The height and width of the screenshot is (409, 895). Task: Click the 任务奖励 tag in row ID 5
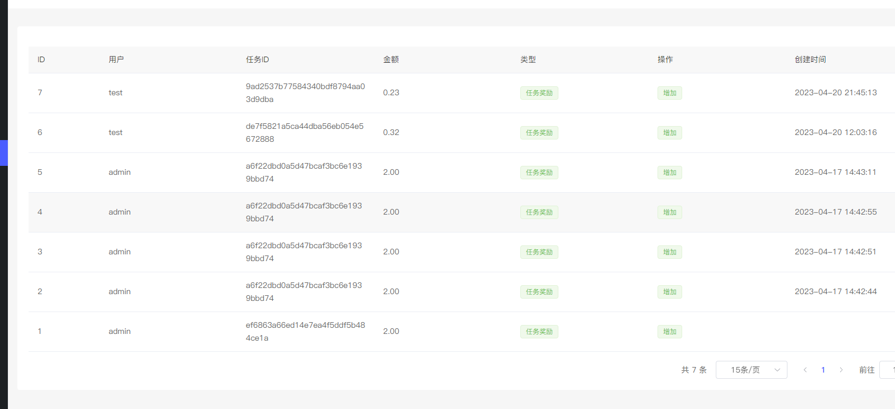539,173
